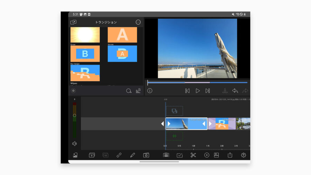
Task: Click the 2:00 mark on timeline ruler
Action: (x=222, y=146)
